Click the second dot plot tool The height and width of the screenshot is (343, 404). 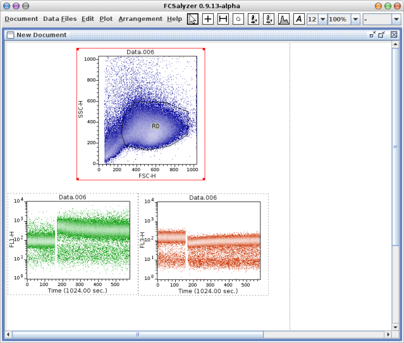(269, 19)
